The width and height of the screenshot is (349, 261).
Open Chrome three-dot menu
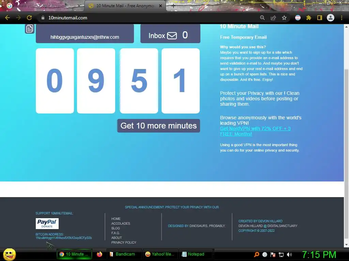[x=342, y=18]
